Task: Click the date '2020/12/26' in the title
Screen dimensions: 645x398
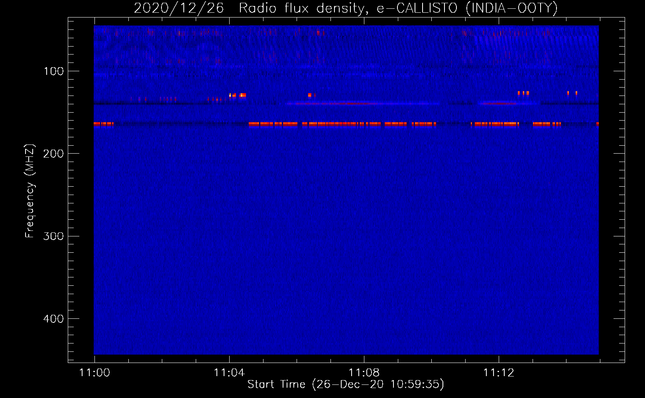Action: (179, 8)
